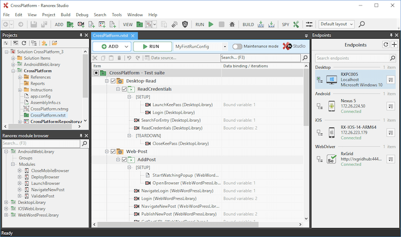Click the Studio logo button
Screen dimensions: 401x237
tap(294, 46)
